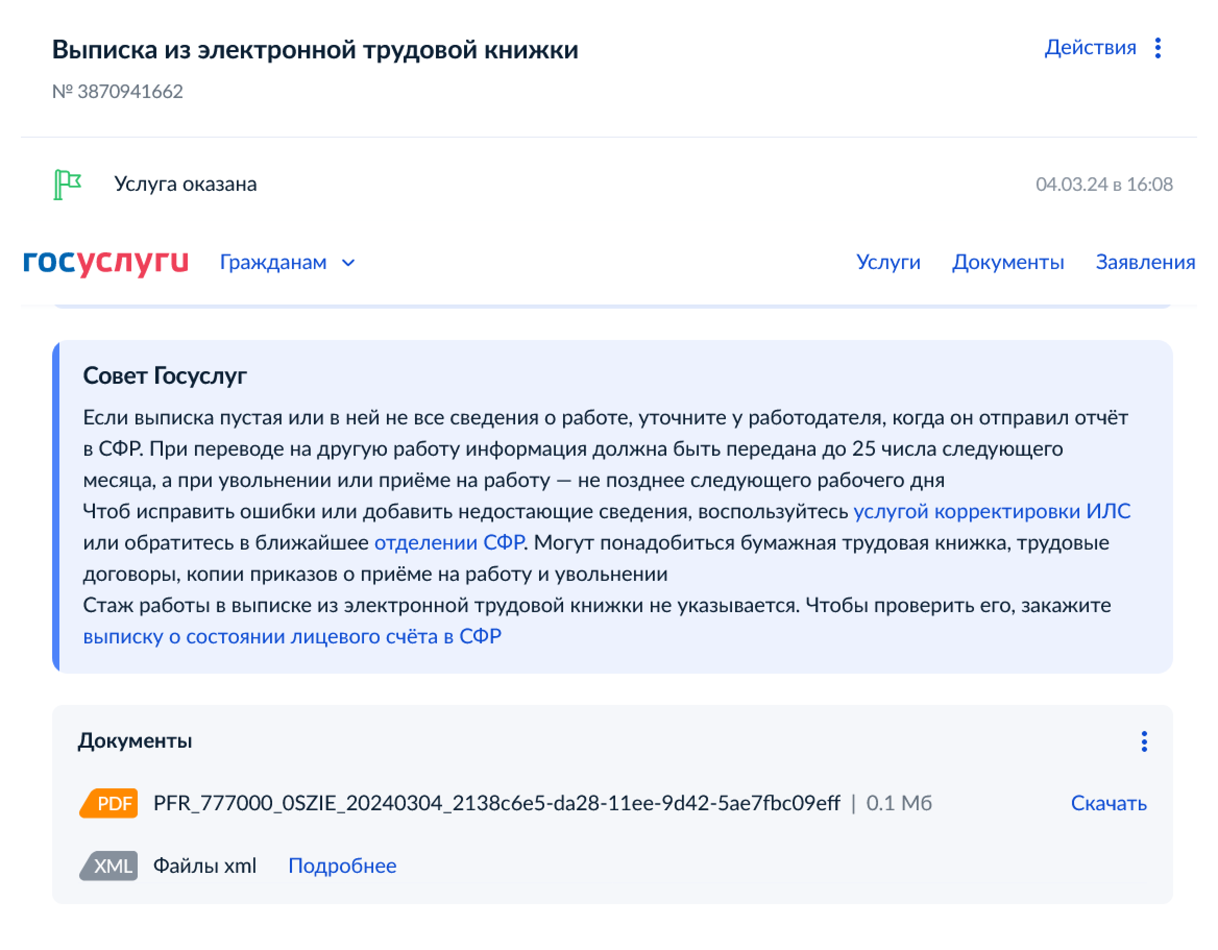Click the green flag status icon
The image size is (1218, 950).
coord(67,184)
